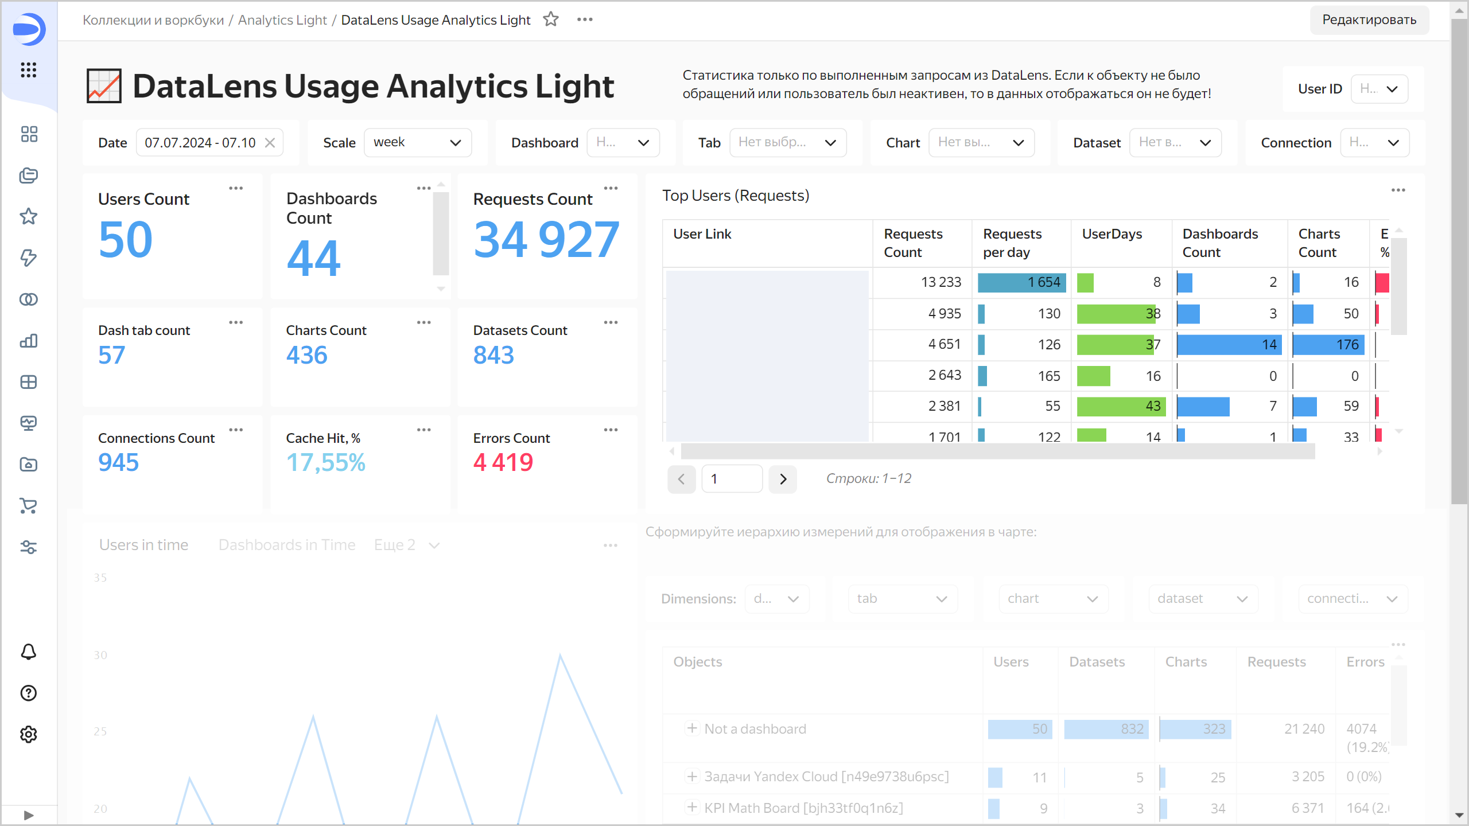Go to next page of Top Users table
This screenshot has width=1469, height=826.
[783, 479]
